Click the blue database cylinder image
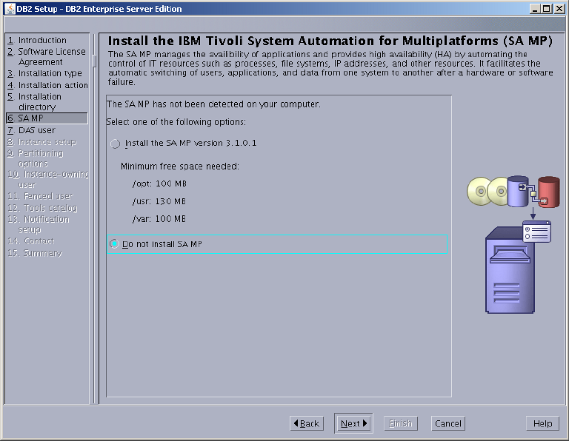The width and height of the screenshot is (569, 441). click(518, 192)
